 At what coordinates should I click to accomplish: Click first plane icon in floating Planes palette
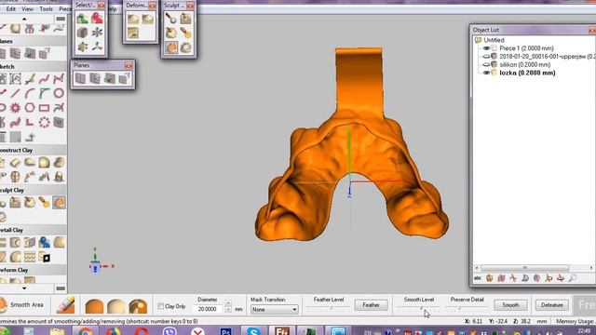[x=80, y=78]
